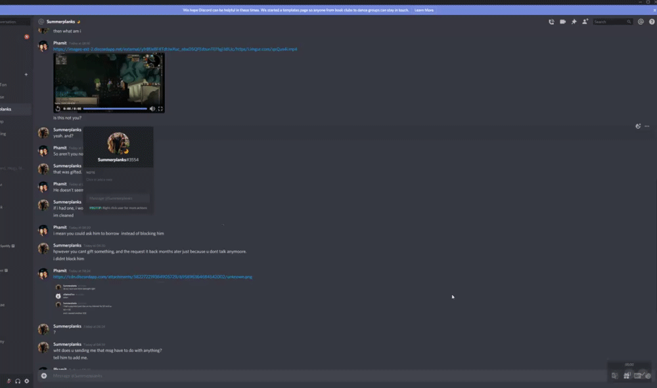The image size is (657, 388).
Task: Open pinned messages
Action: (x=574, y=22)
